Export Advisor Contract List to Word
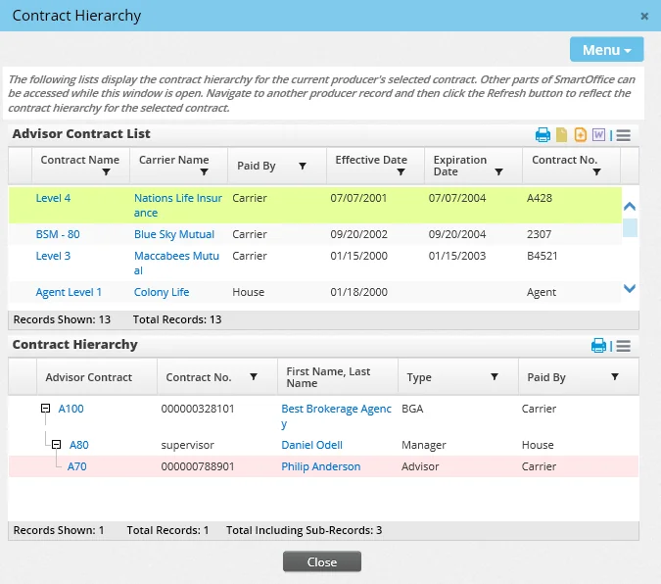The width and height of the screenshot is (661, 584). point(598,135)
